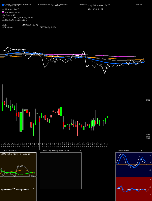Viewport: 152px width, 201px height.
Task: Open the empty Intra Day Trading Price panel
Action: coord(61,171)
